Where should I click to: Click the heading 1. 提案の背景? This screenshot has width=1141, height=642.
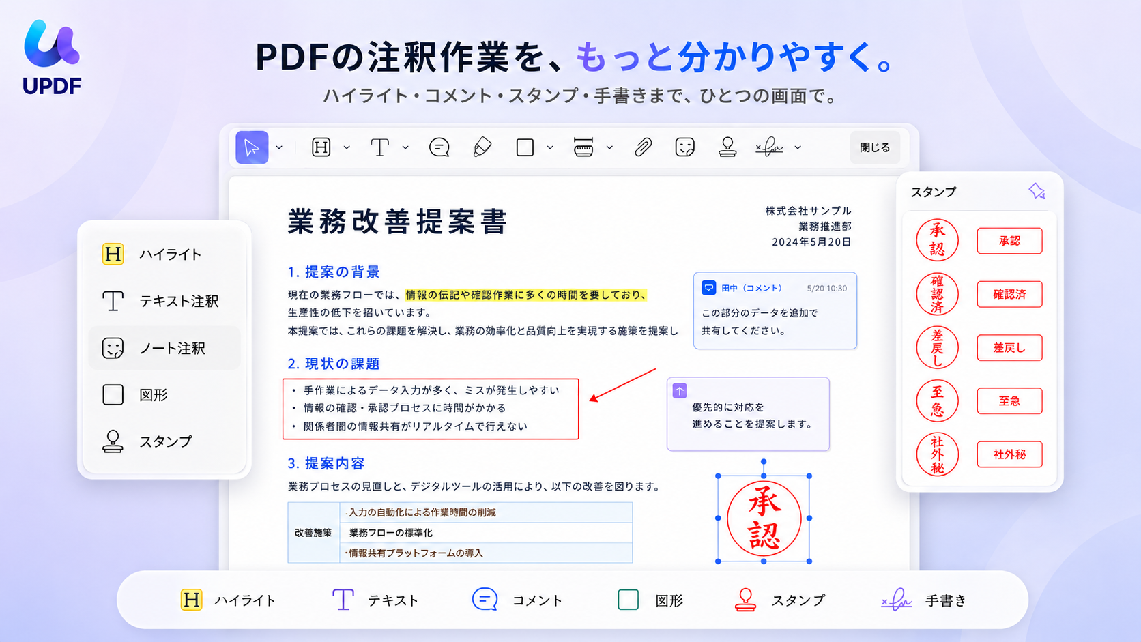[334, 272]
